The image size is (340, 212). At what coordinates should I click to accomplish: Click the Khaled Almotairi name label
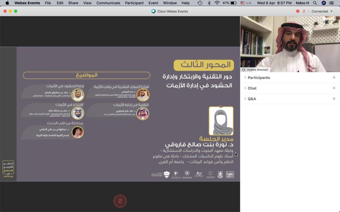tap(258, 70)
